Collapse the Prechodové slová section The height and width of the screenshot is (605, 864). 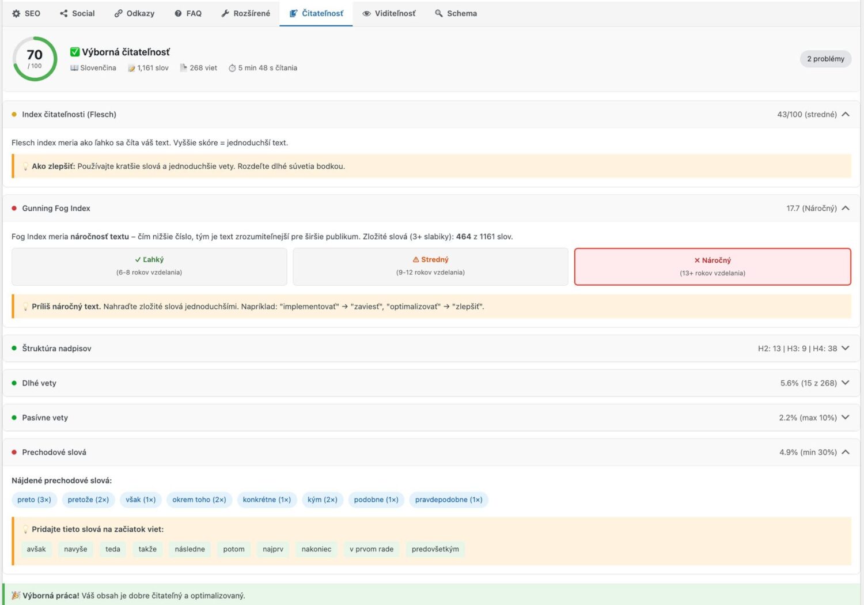846,452
